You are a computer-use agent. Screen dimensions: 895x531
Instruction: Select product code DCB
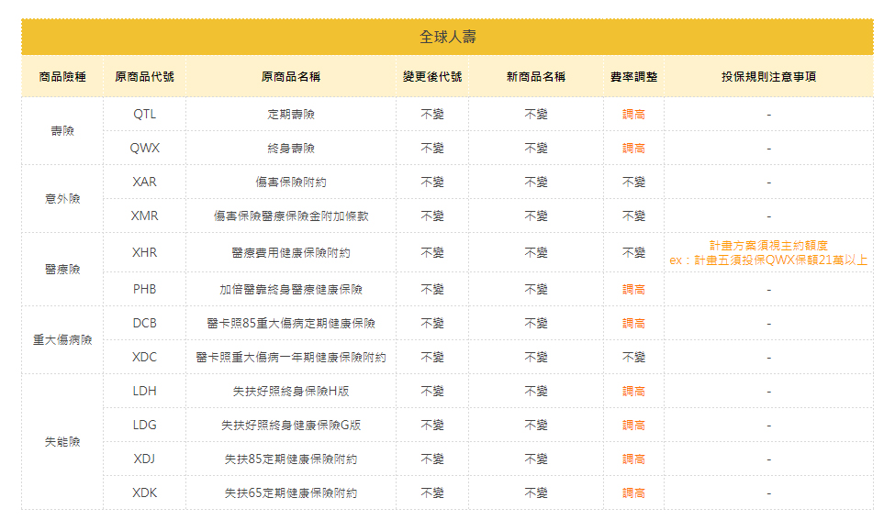(144, 323)
